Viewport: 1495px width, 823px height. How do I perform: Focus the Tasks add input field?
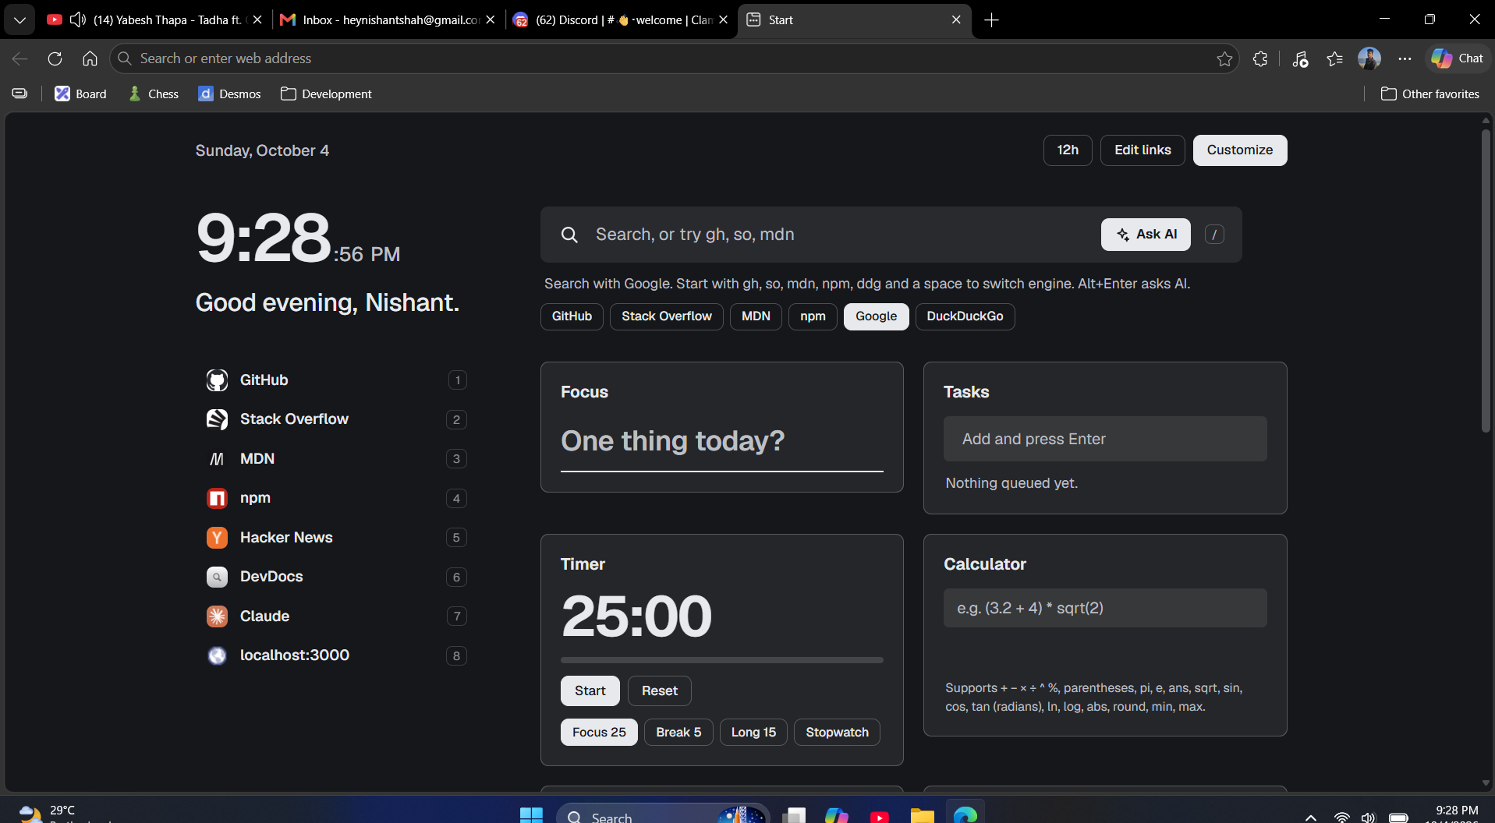pos(1105,439)
